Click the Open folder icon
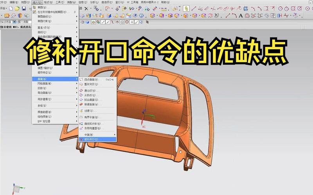 tap(17, 8)
